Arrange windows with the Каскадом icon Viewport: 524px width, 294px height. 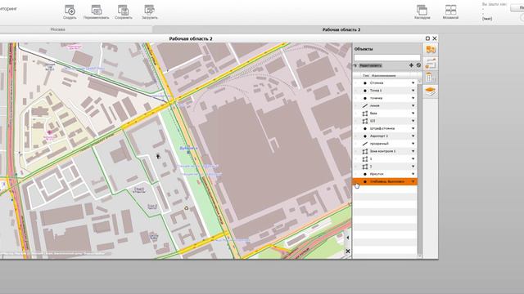[x=422, y=10]
